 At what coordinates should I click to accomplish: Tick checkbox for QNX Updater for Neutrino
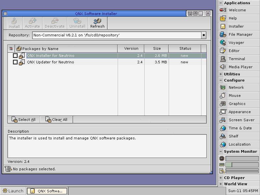pos(15,62)
